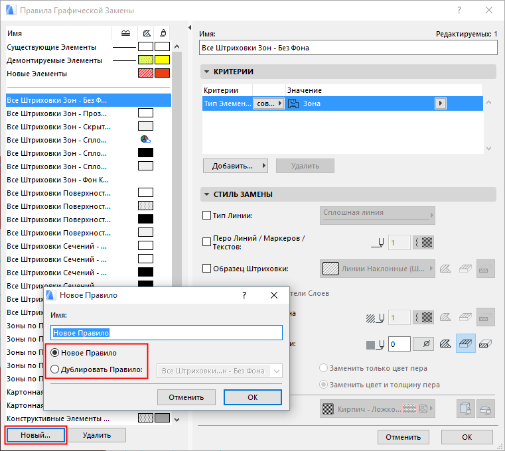Click the fill column header icon

pyautogui.click(x=147, y=33)
